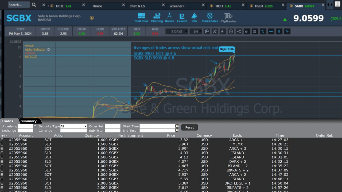Share the chart via share icon
The image size is (342, 192).
click(x=239, y=31)
